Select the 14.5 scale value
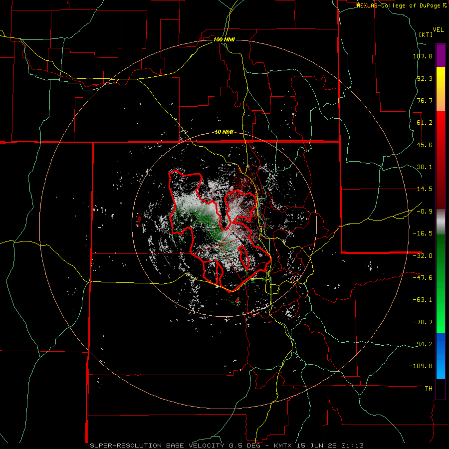The height and width of the screenshot is (449, 449). pyautogui.click(x=425, y=189)
